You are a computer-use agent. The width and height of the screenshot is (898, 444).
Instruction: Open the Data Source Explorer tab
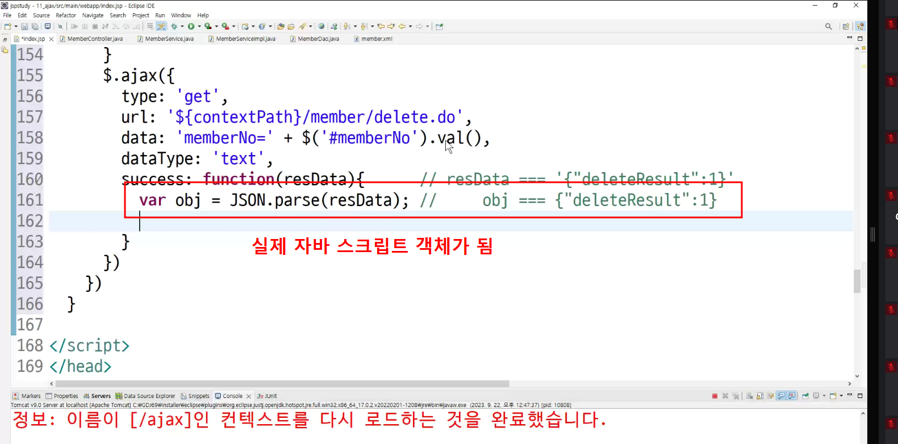click(x=145, y=396)
